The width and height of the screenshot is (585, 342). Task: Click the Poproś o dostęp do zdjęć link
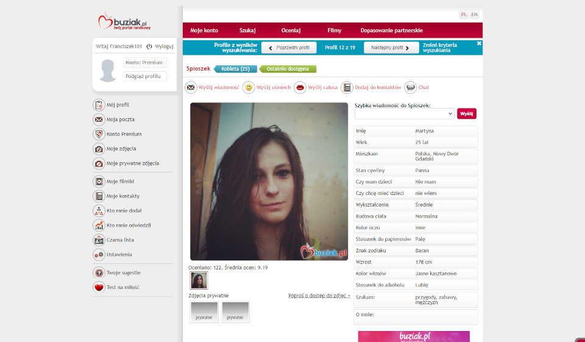coord(319,296)
